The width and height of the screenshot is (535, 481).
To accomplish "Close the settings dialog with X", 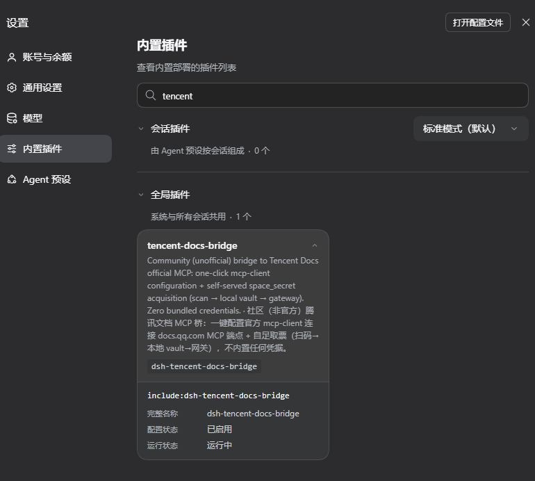I will click(x=526, y=22).
